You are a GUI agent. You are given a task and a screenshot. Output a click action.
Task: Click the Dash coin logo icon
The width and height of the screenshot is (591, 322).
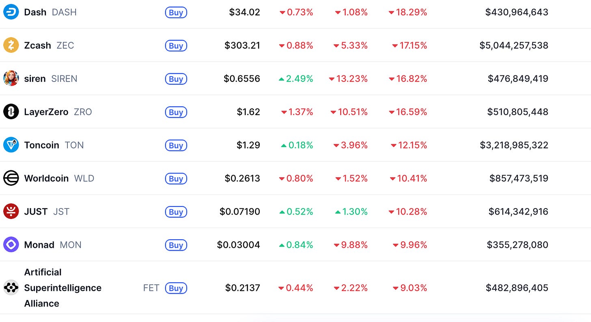pyautogui.click(x=11, y=12)
